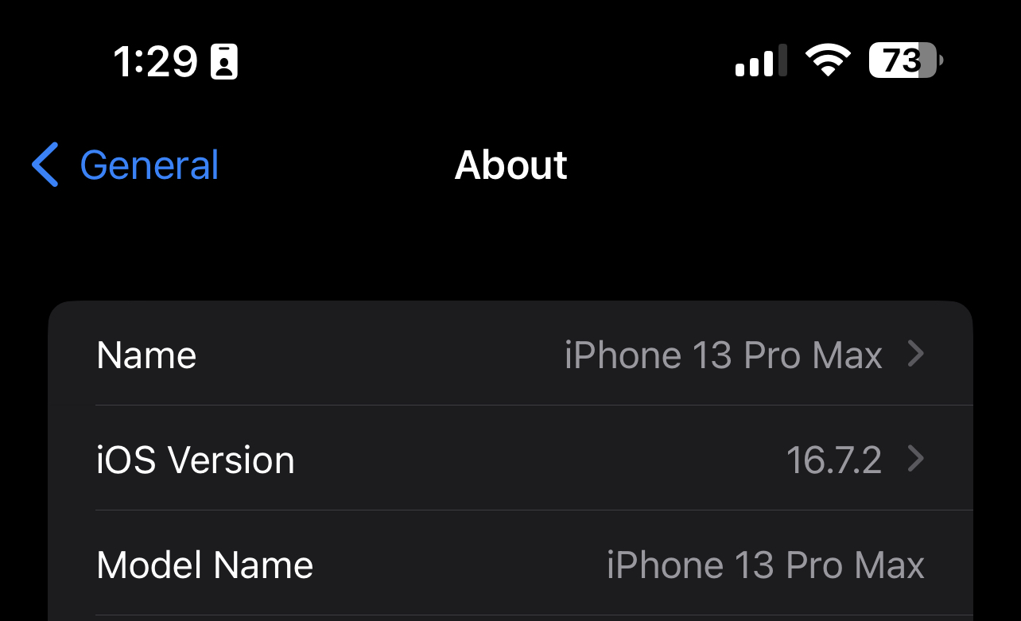Tap the contact card icon beside the time
This screenshot has width=1021, height=621.
[224, 61]
